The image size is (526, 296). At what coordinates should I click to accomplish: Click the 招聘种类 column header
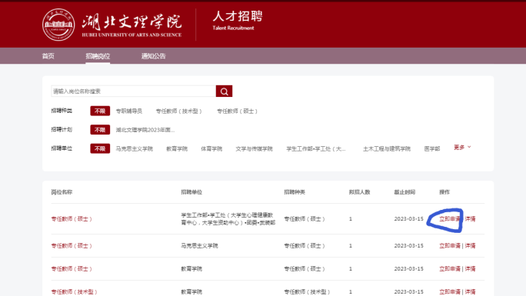(295, 192)
